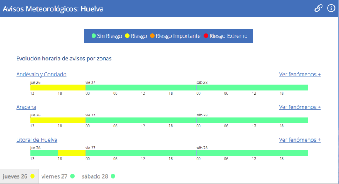
Task: Click the green Sin Riesgo legend dot
Action: (94, 36)
